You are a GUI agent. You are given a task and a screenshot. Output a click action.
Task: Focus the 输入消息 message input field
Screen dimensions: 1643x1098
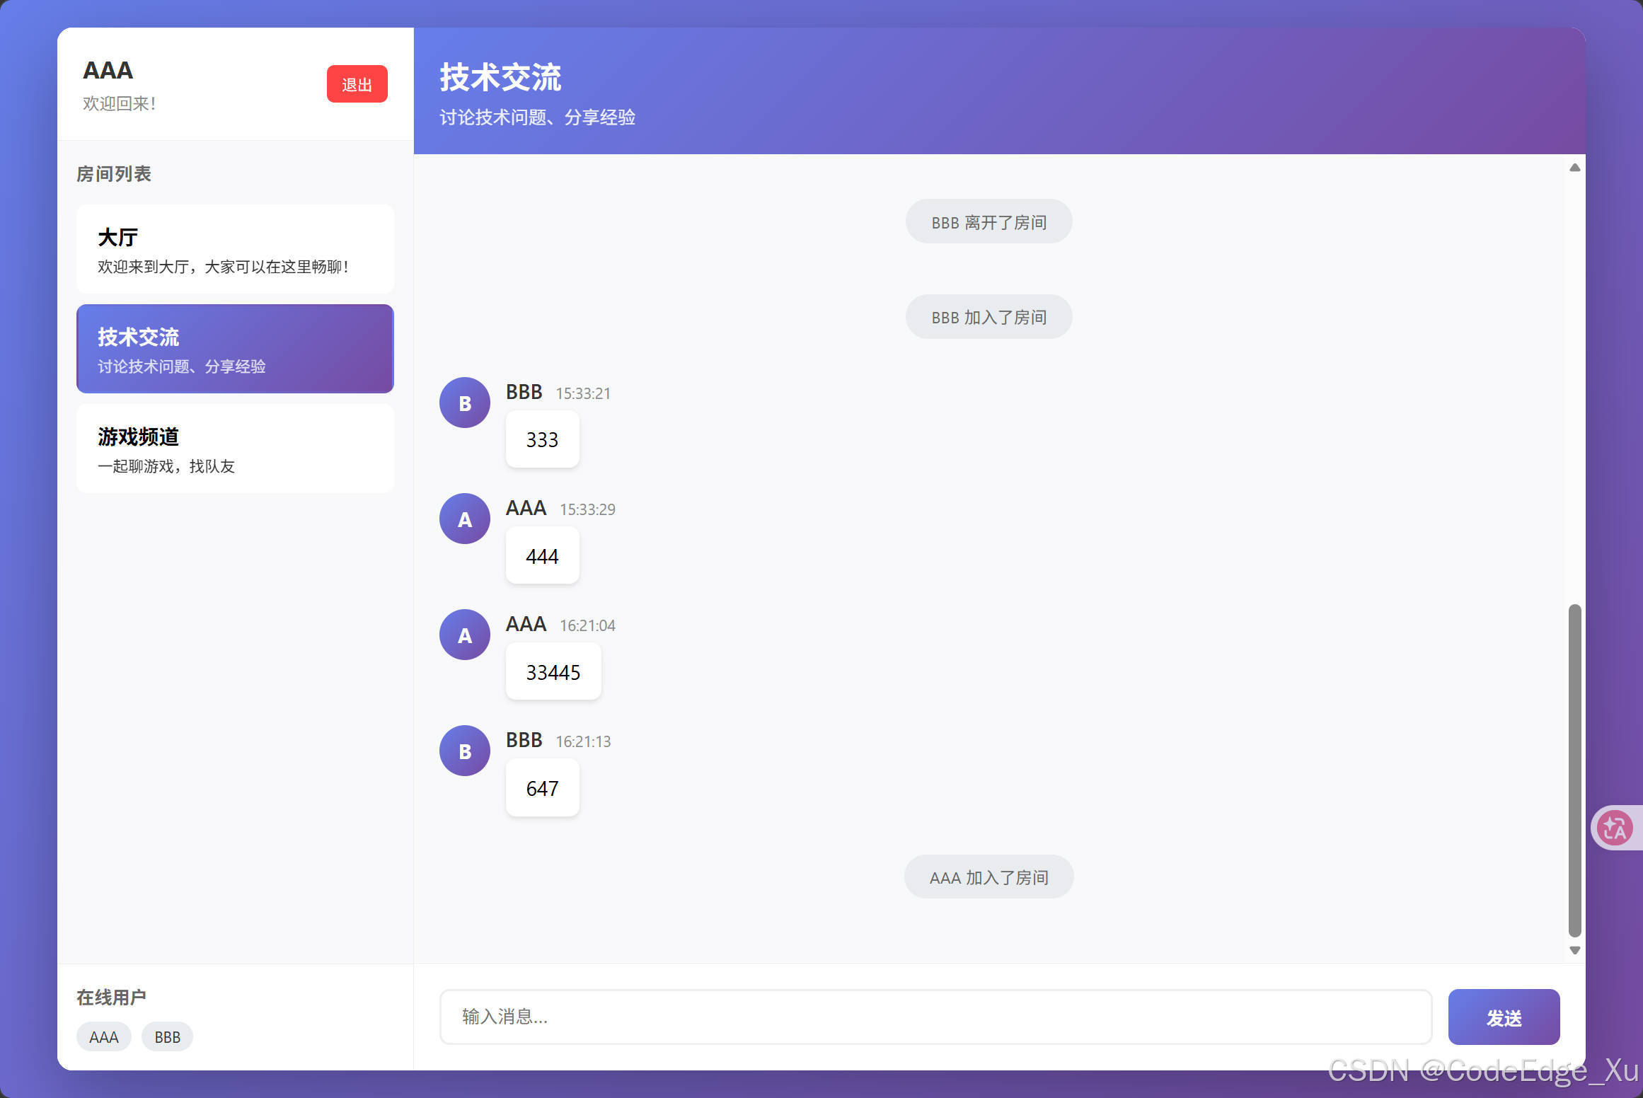(x=935, y=1017)
